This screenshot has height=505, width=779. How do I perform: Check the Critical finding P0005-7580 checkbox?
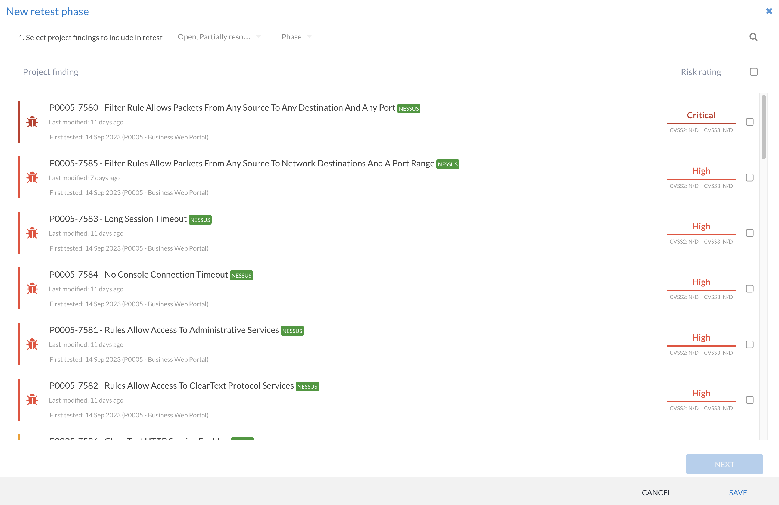click(x=750, y=122)
